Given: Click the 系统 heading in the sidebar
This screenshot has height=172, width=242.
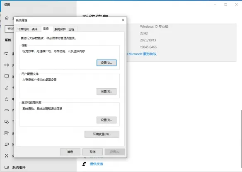Looking at the screenshot, I should [8, 40].
